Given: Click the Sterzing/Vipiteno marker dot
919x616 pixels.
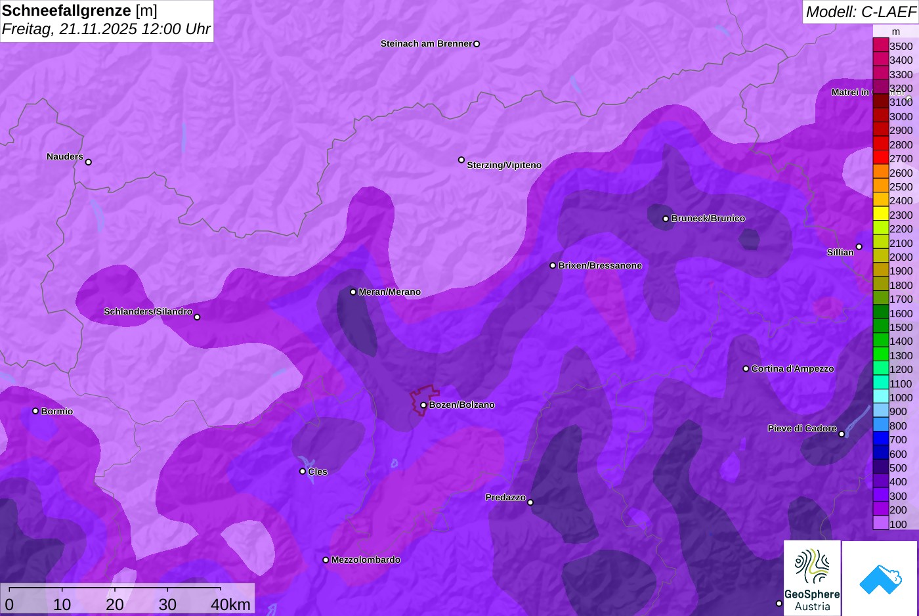Looking at the screenshot, I should (x=461, y=160).
